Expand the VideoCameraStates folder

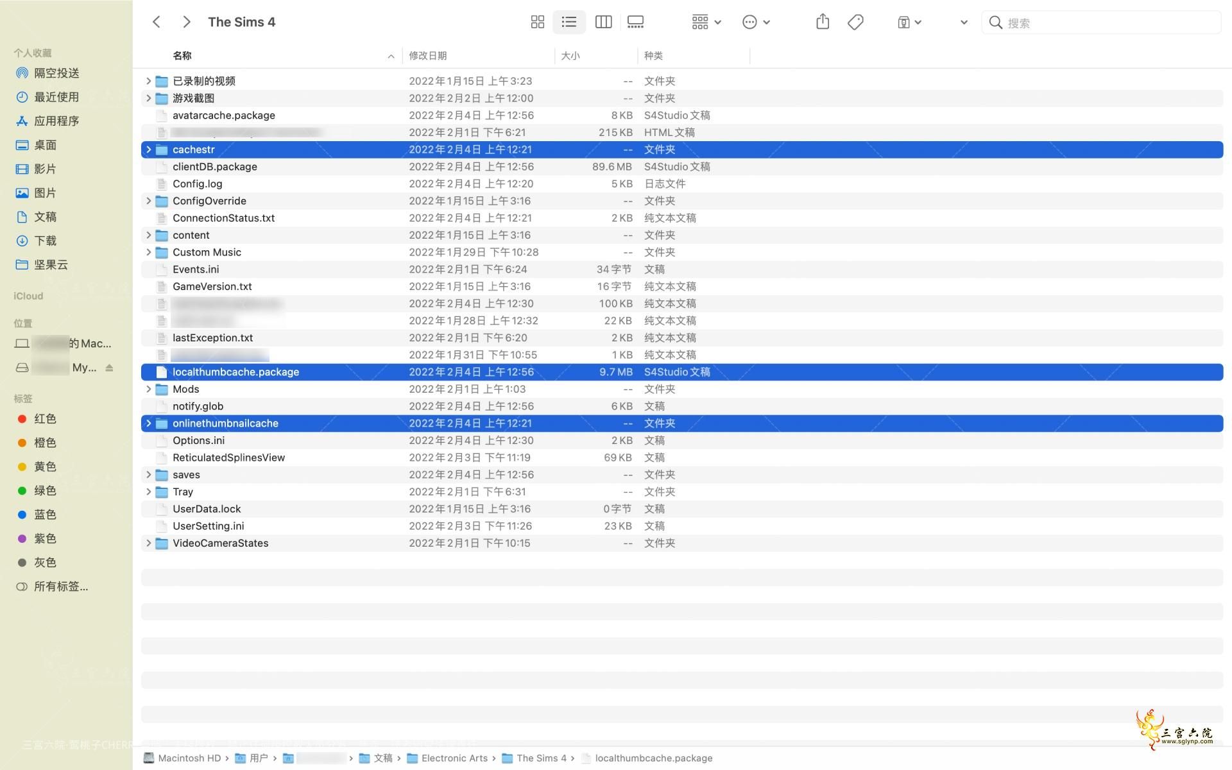pos(148,543)
